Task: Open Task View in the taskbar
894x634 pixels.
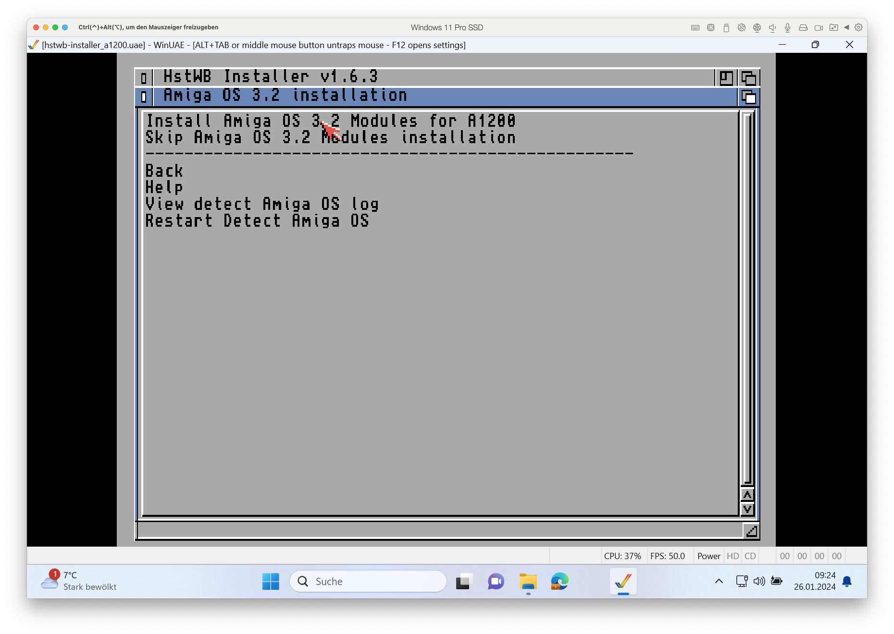Action: click(464, 582)
